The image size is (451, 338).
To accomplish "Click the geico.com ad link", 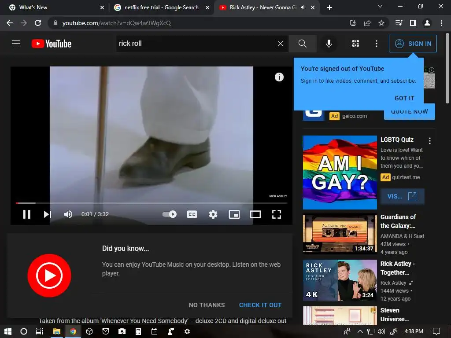I will coord(355,116).
